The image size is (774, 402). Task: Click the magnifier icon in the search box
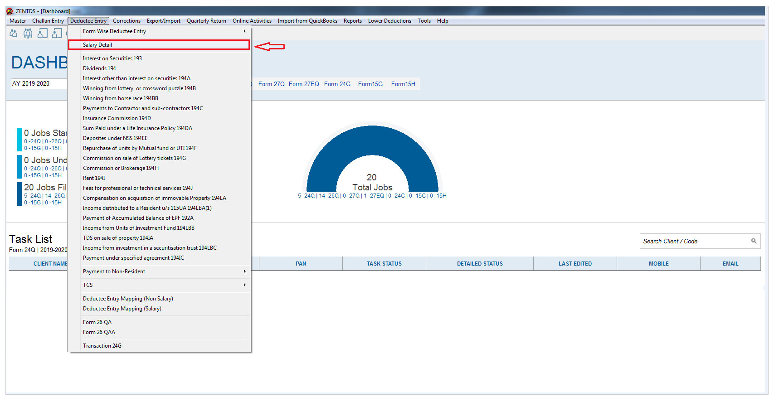click(754, 241)
